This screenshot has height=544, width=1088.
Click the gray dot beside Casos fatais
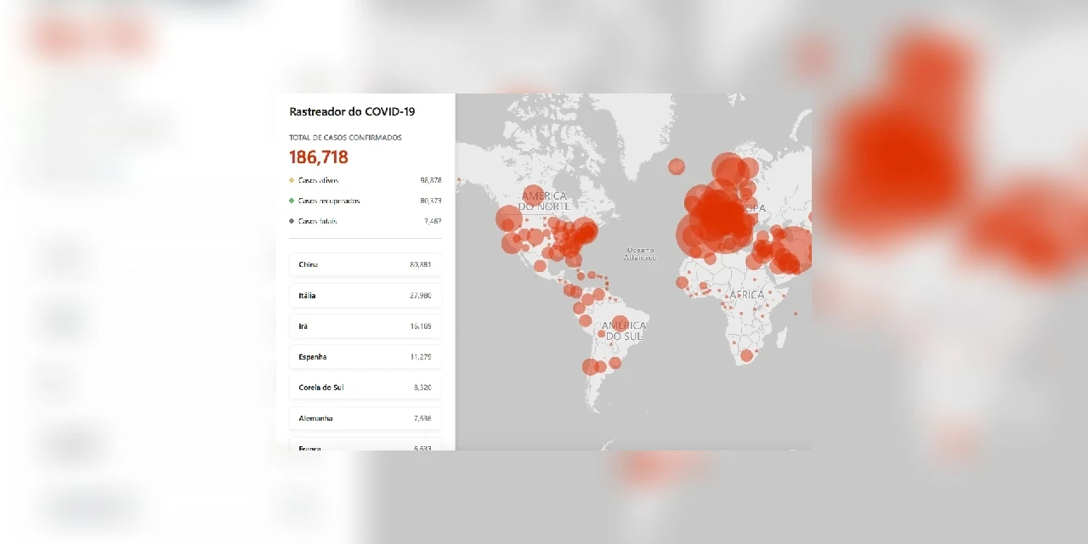pos(292,221)
